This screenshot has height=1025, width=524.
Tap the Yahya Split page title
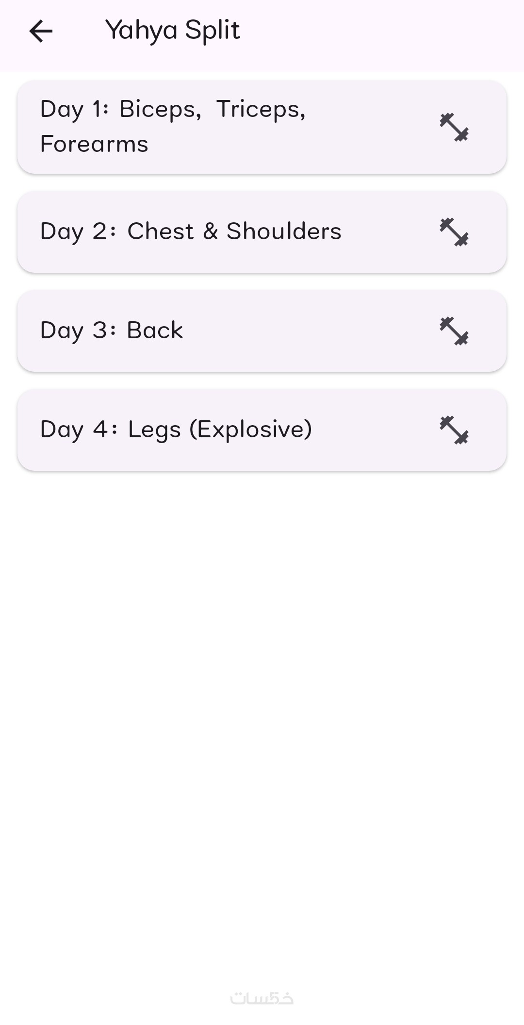pos(172,31)
